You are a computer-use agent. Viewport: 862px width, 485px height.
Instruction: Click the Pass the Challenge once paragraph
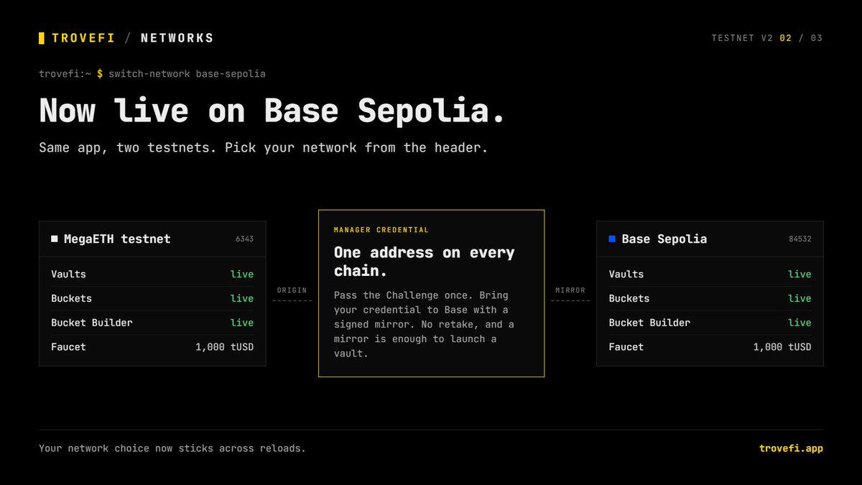point(424,324)
